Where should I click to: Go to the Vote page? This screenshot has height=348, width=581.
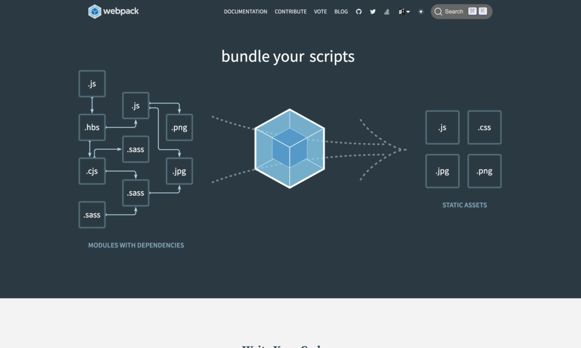(321, 11)
